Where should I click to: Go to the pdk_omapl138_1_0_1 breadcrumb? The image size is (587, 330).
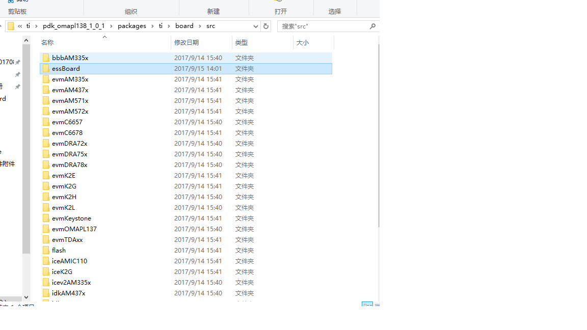click(74, 26)
